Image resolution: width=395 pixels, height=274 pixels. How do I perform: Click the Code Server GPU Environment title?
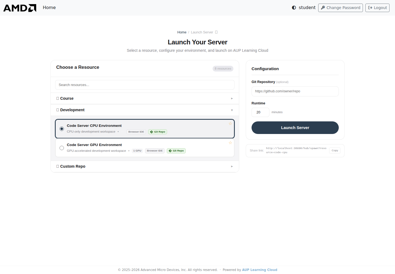click(x=94, y=145)
